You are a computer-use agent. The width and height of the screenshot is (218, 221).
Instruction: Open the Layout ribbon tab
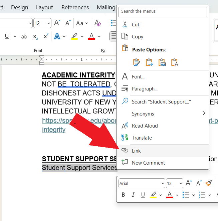coord(44,7)
